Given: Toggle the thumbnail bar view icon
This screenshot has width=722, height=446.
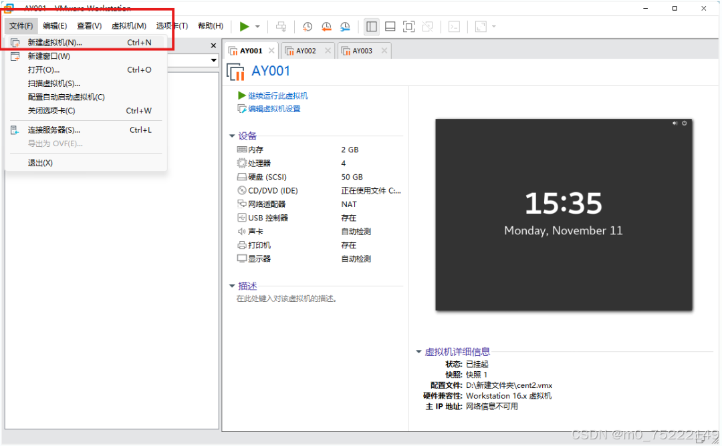Looking at the screenshot, I should pyautogui.click(x=390, y=27).
